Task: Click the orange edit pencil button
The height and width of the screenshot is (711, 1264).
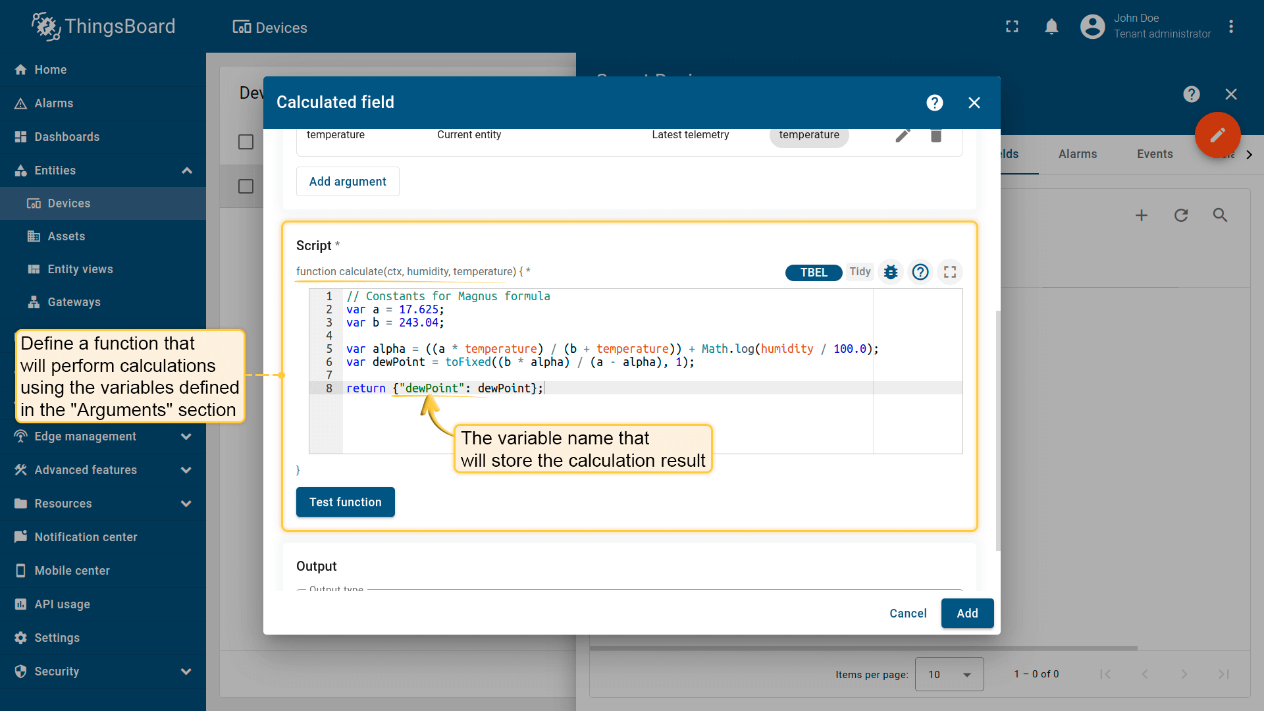Action: pos(1217,135)
